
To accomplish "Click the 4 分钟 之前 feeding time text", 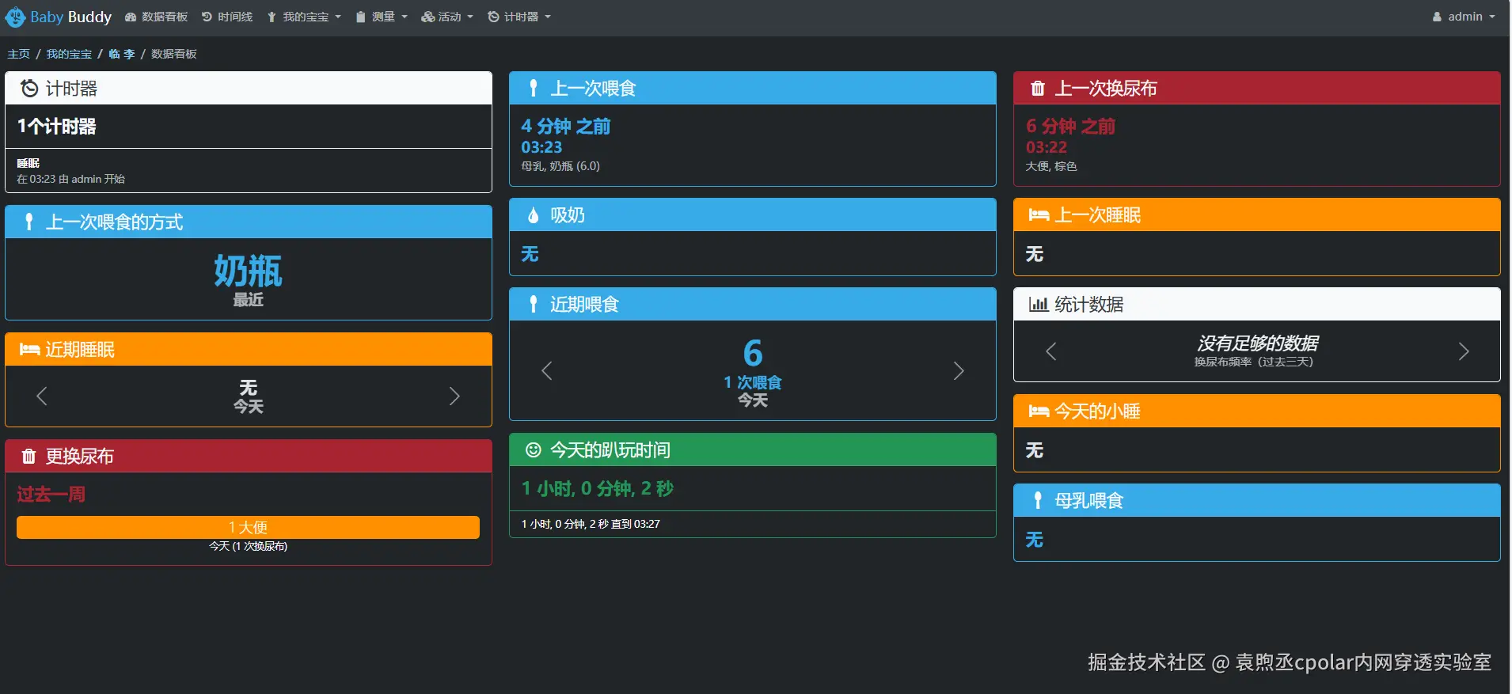I will pyautogui.click(x=566, y=127).
